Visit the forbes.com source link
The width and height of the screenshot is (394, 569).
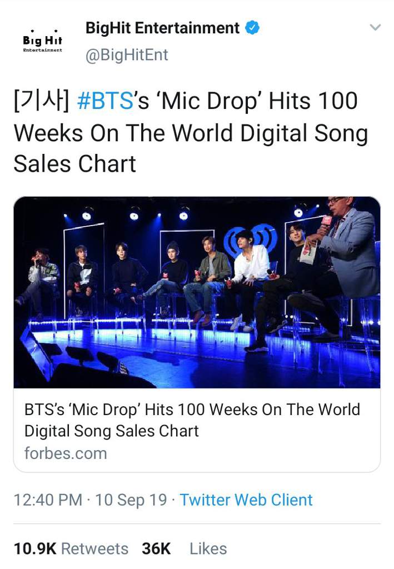coord(66,453)
